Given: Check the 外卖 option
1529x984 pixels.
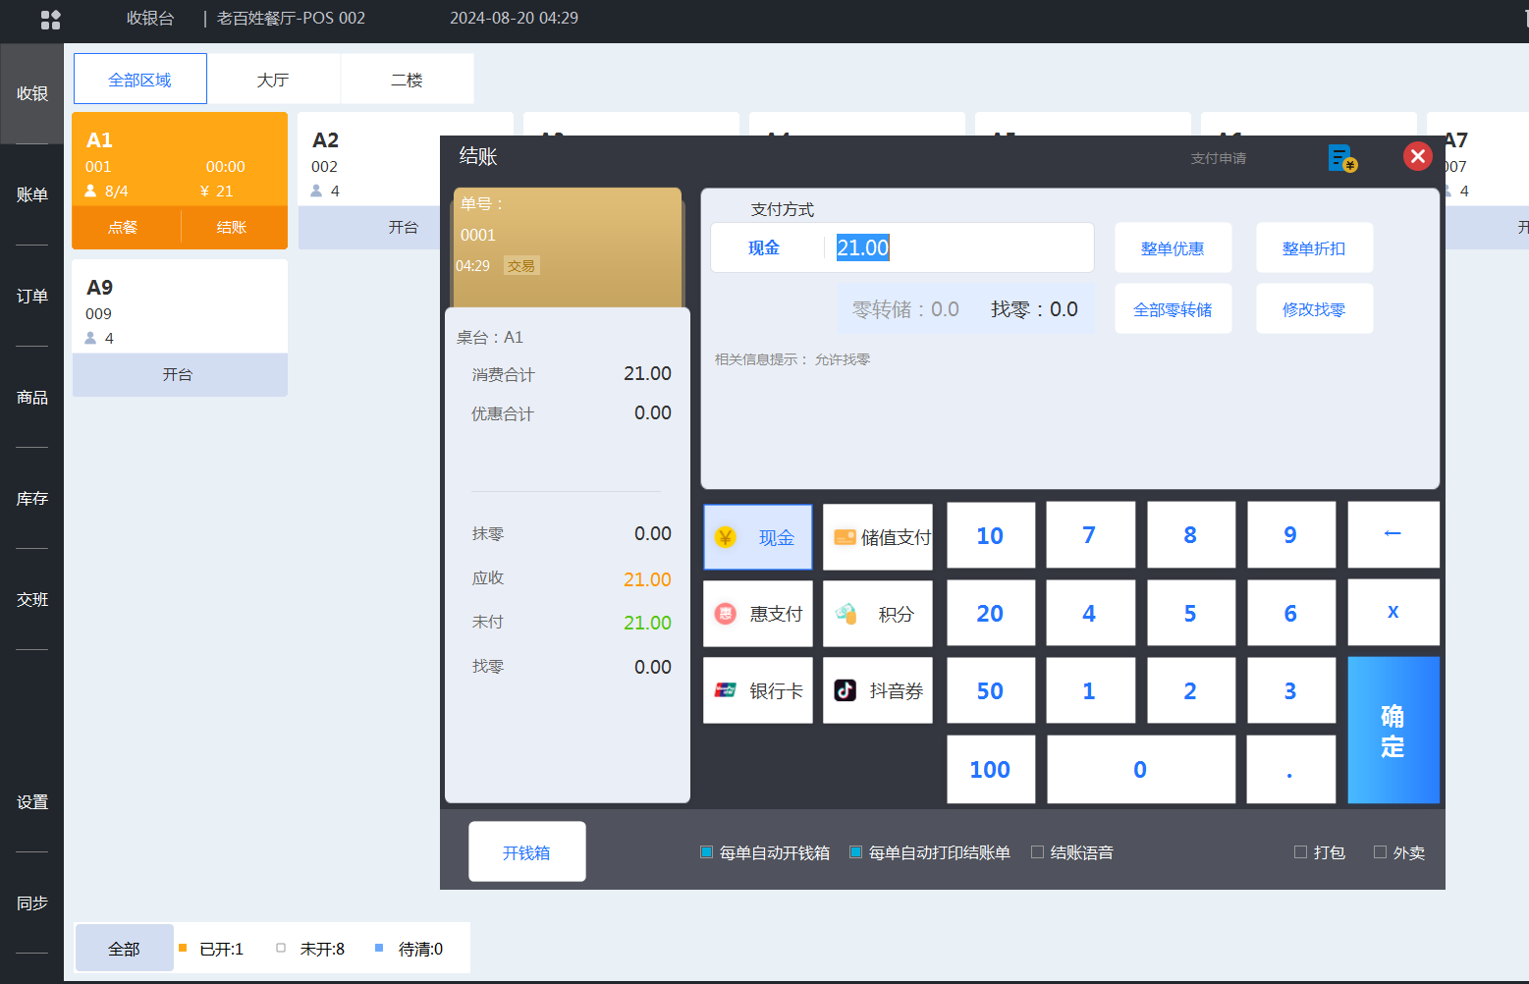Looking at the screenshot, I should click(1380, 852).
